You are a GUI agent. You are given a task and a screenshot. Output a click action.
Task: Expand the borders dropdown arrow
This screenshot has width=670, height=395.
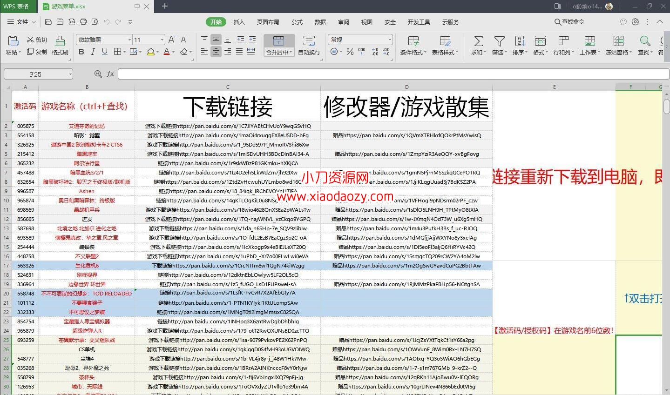tap(124, 52)
